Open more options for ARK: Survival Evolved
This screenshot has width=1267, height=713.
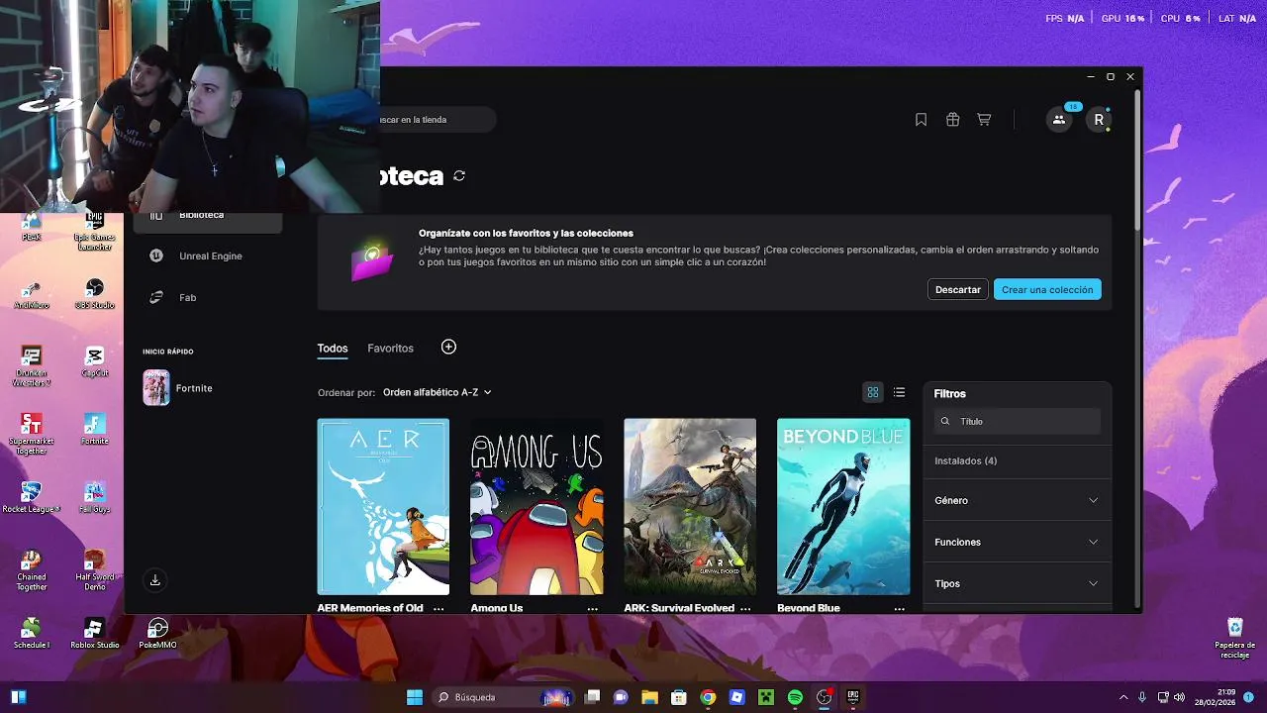[745, 608]
